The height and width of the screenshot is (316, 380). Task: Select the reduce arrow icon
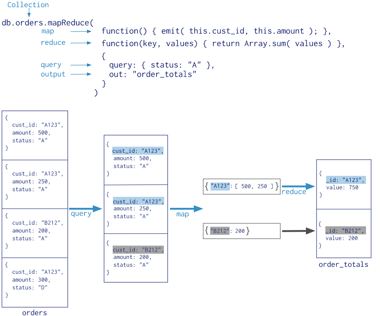[82, 43]
